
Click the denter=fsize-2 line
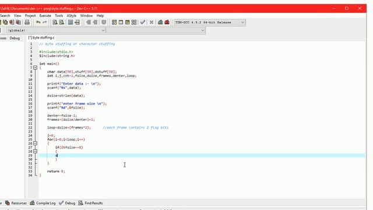click(x=62, y=116)
